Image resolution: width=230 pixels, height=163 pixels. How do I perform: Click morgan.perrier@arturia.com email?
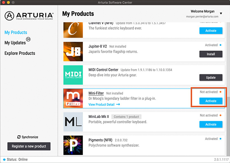coord(202,16)
